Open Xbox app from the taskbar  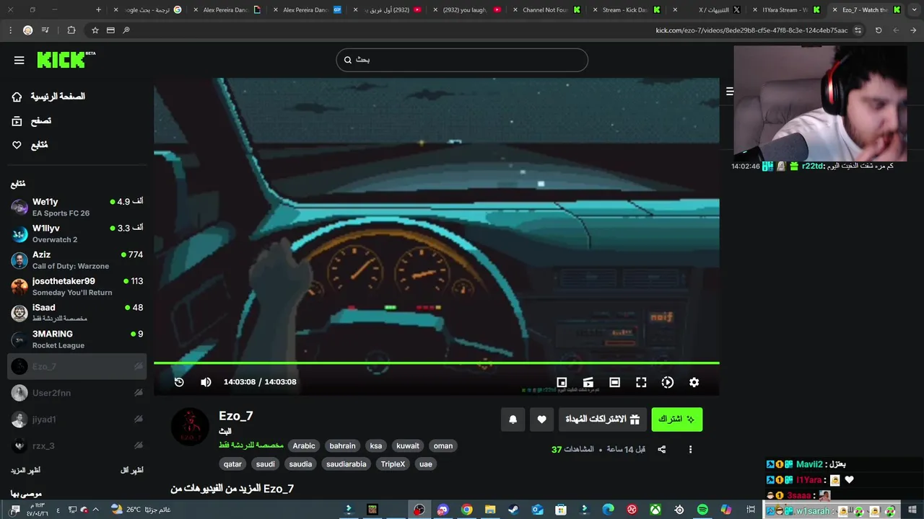click(x=655, y=510)
